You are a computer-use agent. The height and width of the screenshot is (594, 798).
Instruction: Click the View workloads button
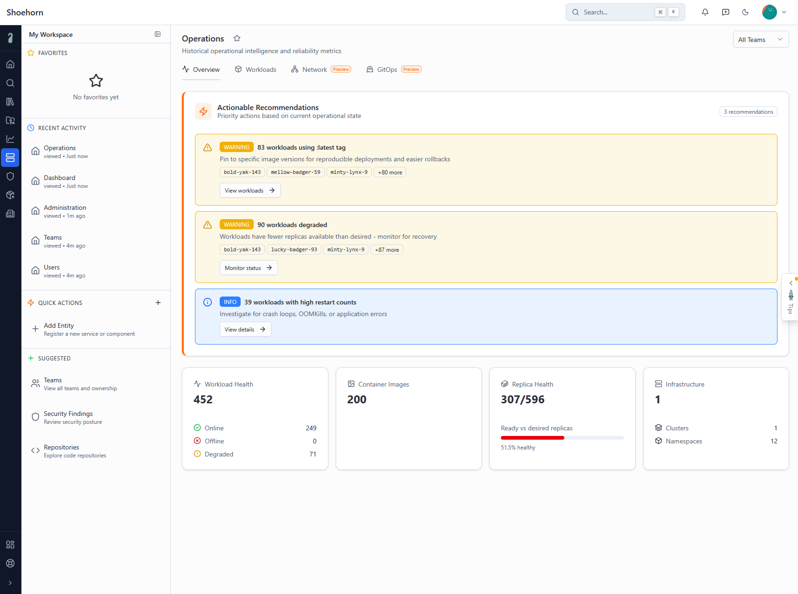pyautogui.click(x=250, y=191)
